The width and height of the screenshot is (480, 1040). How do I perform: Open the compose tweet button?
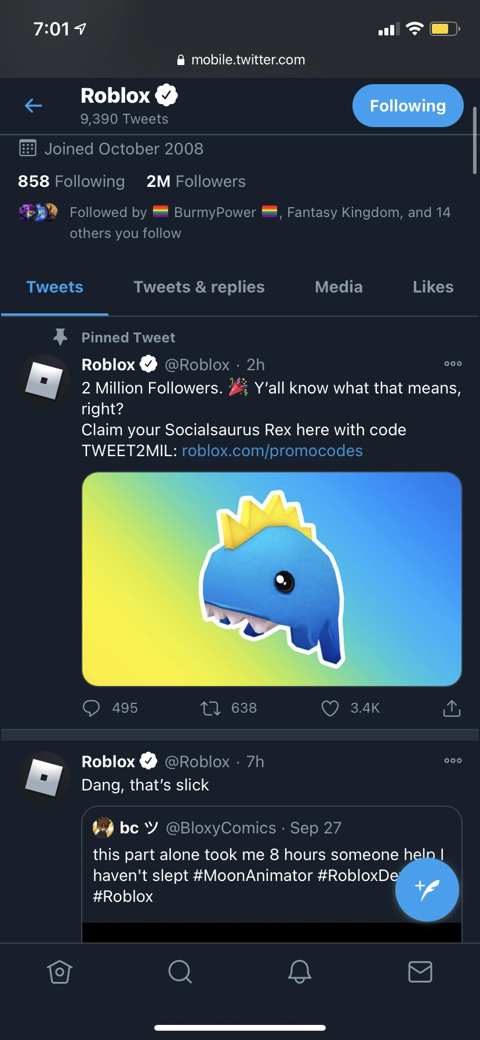click(427, 890)
